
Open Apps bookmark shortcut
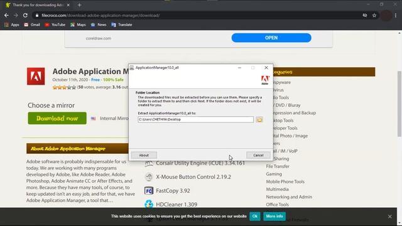[x=12, y=24]
